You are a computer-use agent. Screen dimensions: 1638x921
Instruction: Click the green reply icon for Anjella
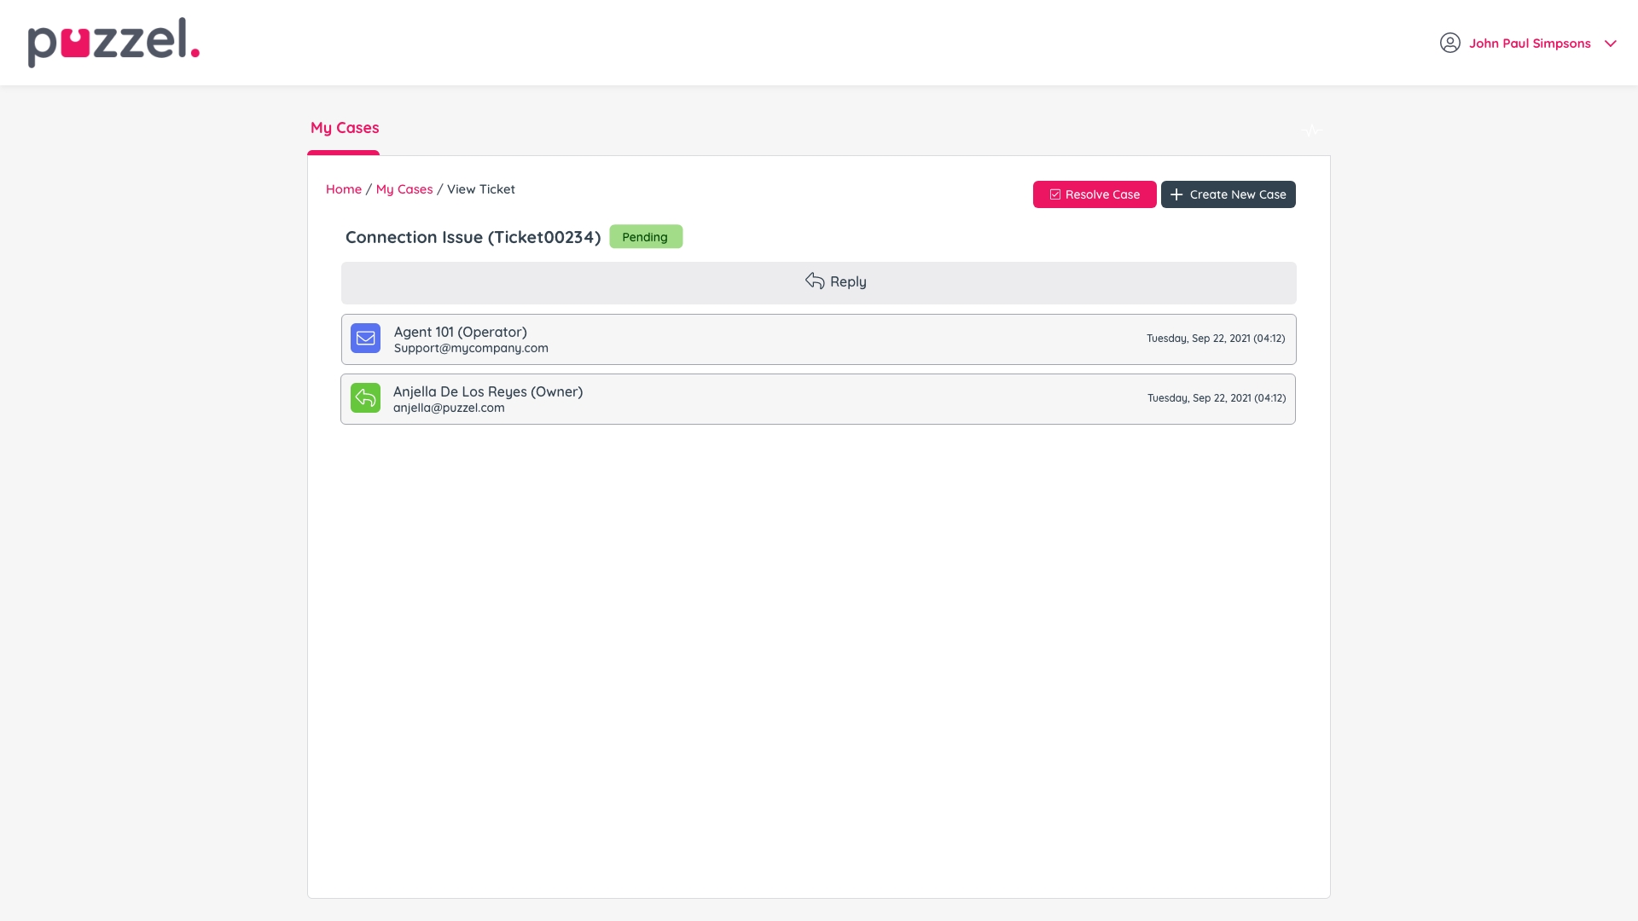pyautogui.click(x=365, y=398)
